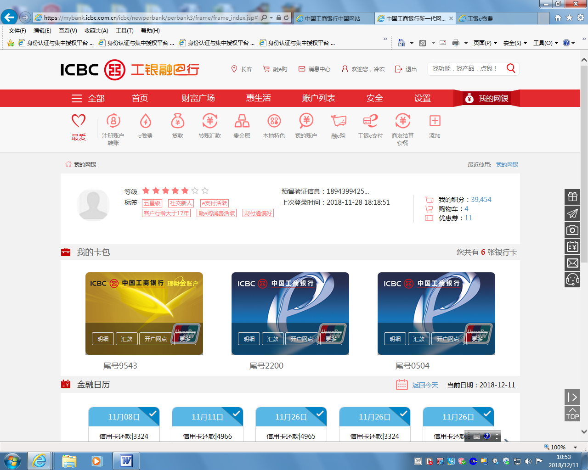
Task: Open the 收藏夹(A) browser menu
Action: tap(96, 31)
